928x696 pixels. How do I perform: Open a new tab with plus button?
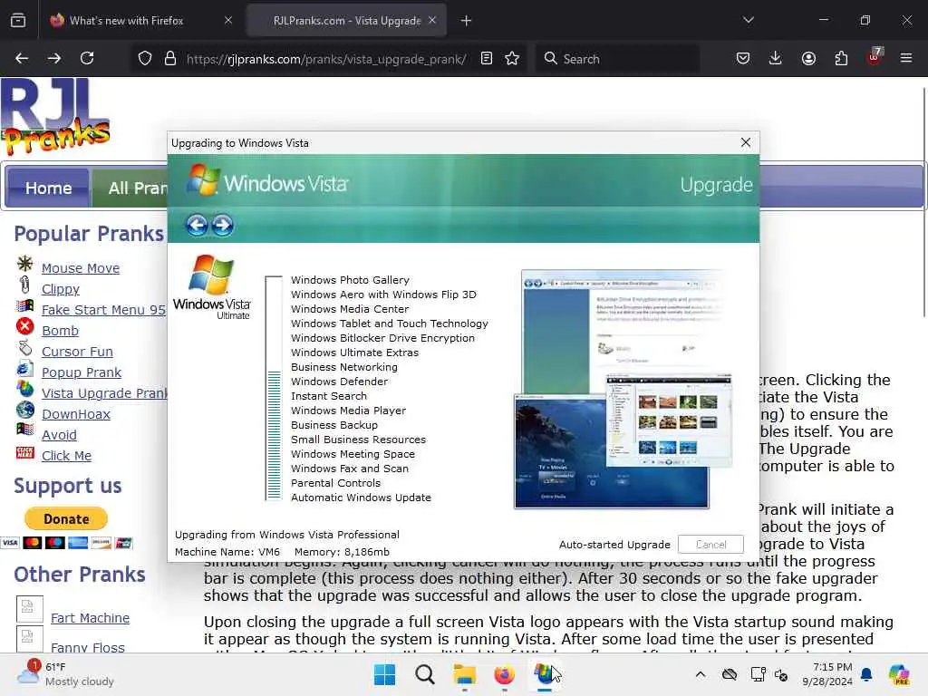pyautogui.click(x=467, y=21)
